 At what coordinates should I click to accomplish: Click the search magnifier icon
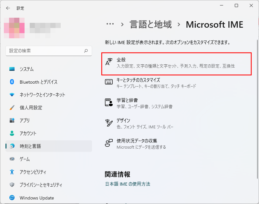[86, 51]
